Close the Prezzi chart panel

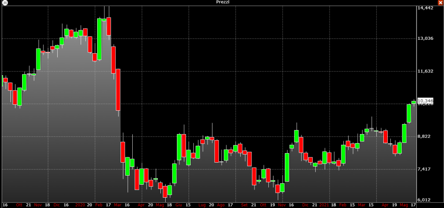(x=441, y=3)
